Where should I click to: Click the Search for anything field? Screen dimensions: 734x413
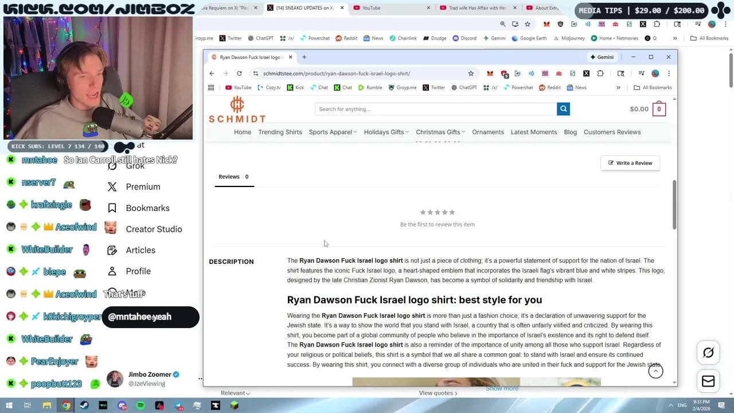(436, 109)
